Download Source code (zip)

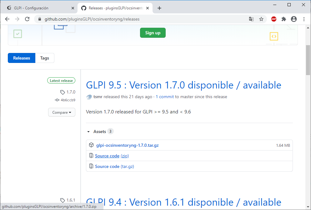[112, 156]
